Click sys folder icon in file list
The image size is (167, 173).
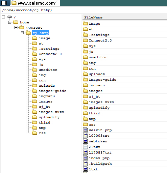tap(85, 46)
